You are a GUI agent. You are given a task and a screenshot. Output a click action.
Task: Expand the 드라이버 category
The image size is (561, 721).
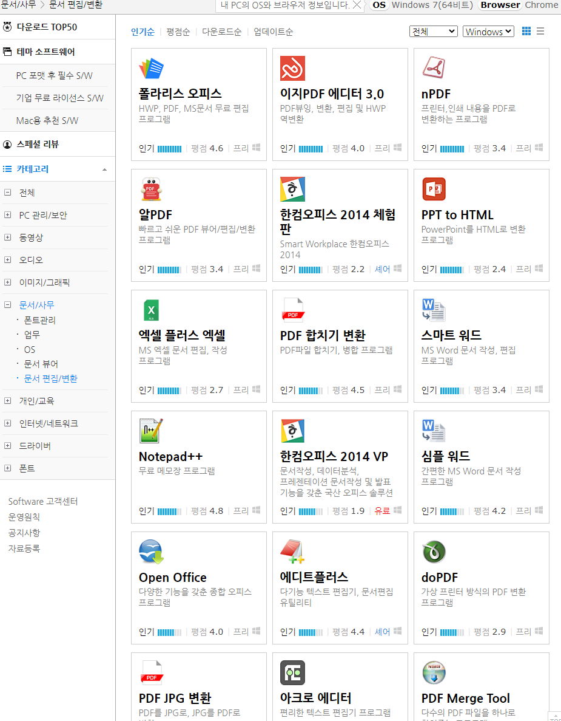coord(7,446)
